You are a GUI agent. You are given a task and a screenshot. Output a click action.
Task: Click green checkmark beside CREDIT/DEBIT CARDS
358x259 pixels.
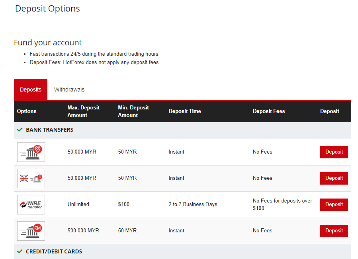click(20, 251)
